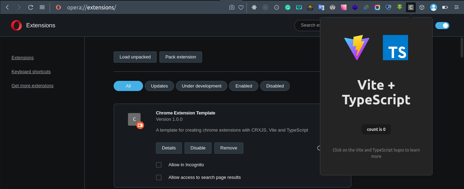Open the Extensions sidebar link
This screenshot has width=464, height=189.
click(23, 57)
